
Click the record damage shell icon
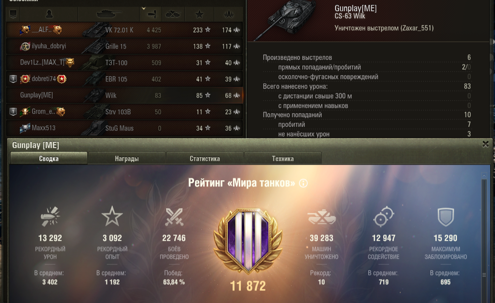click(x=50, y=216)
